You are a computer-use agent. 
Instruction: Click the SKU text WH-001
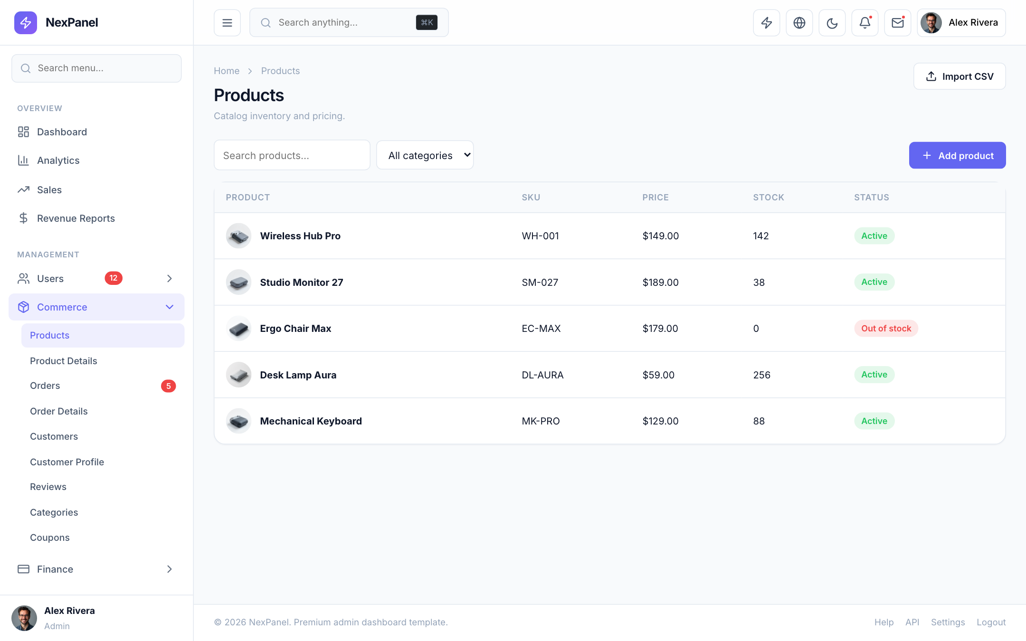[540, 236]
